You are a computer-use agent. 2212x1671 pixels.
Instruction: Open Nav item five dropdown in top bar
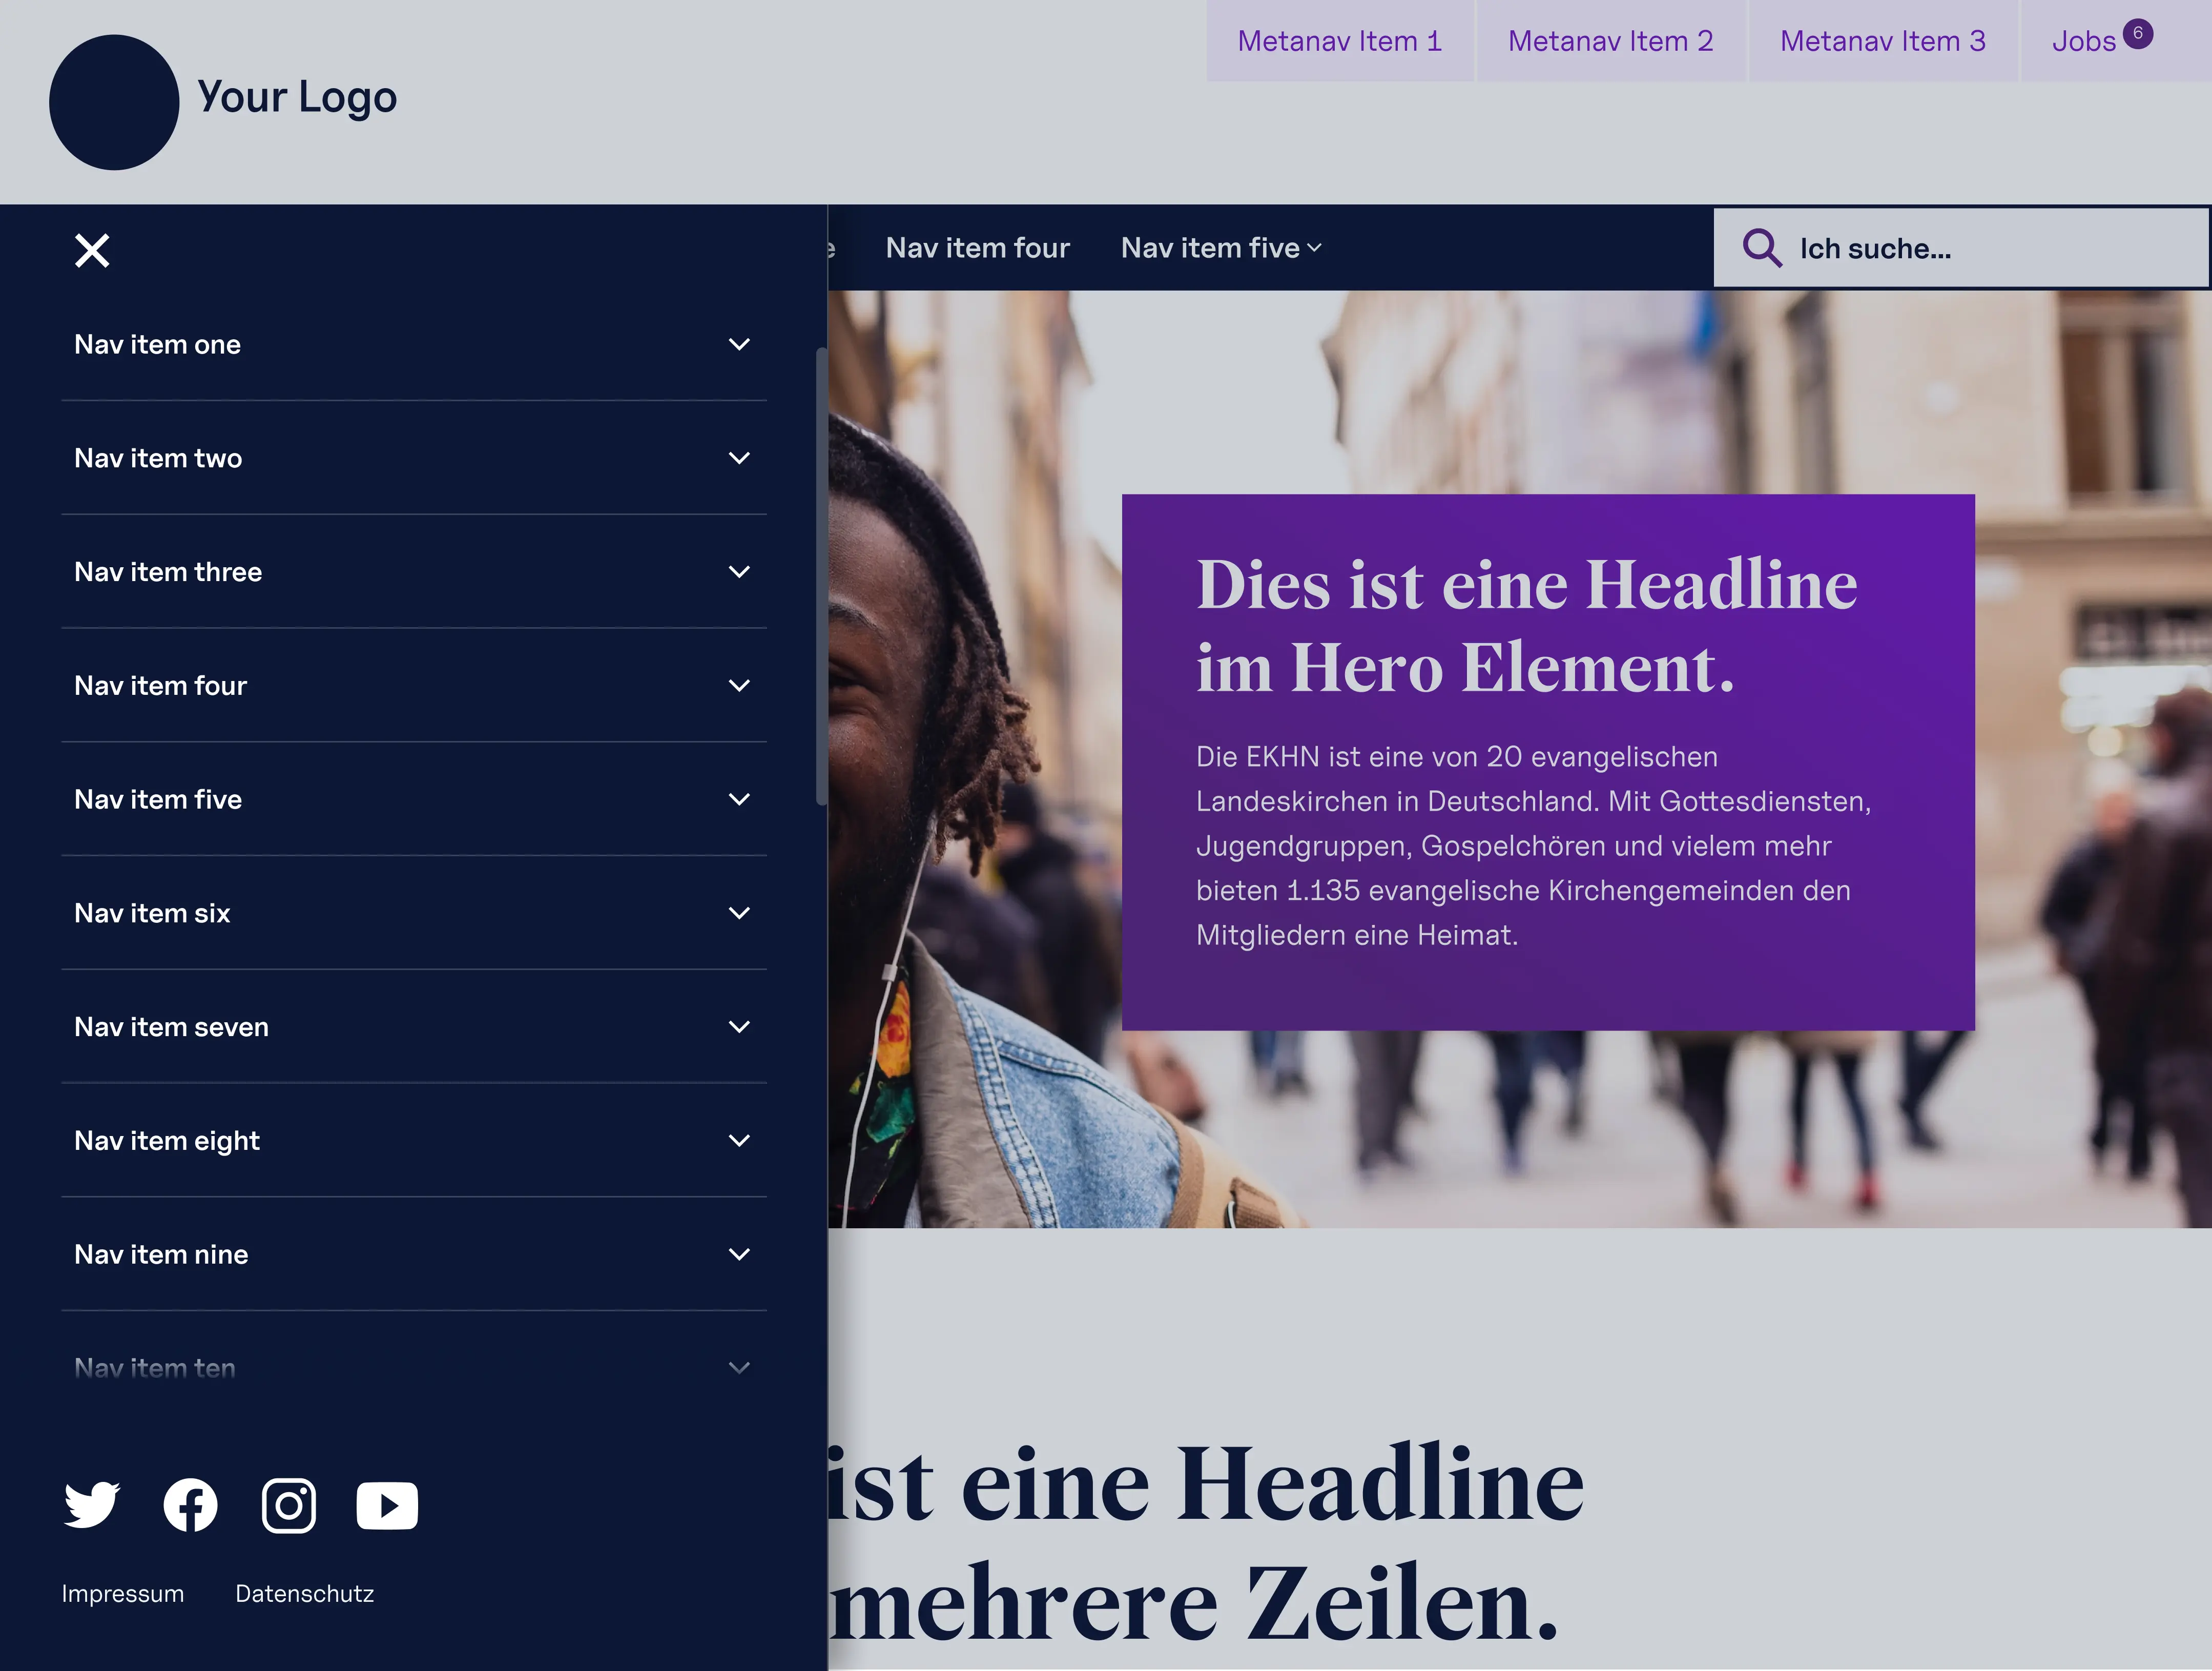pos(1220,248)
